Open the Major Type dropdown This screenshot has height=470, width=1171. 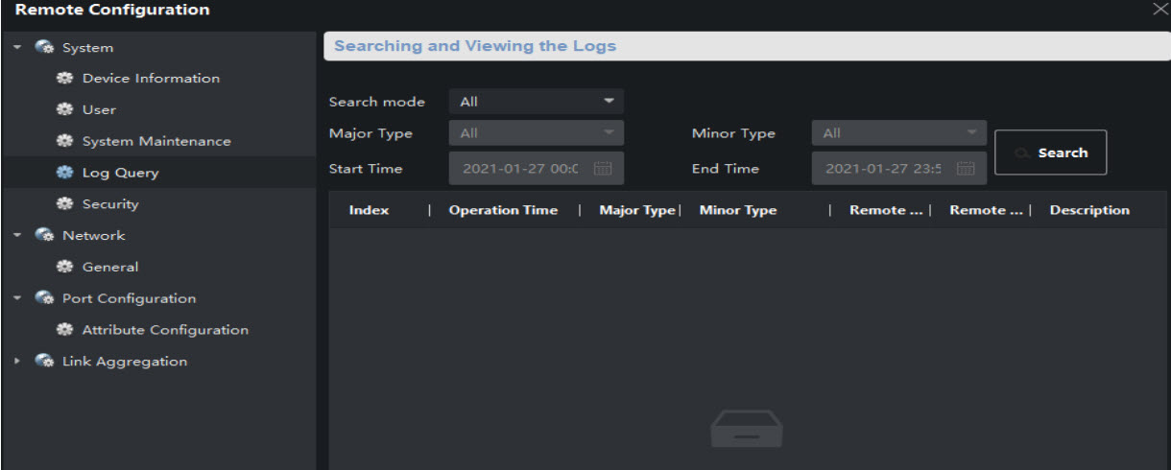pyautogui.click(x=536, y=133)
